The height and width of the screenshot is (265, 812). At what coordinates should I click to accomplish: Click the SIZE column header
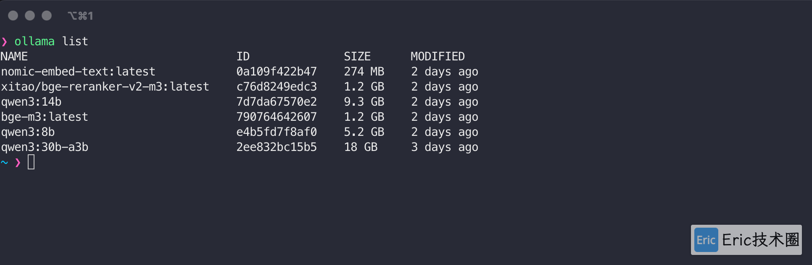[357, 56]
